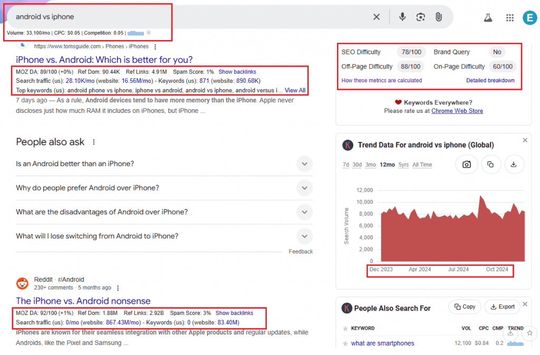Click the Reddit logo favicon
This screenshot has height=355, width=540.
pos(22,283)
